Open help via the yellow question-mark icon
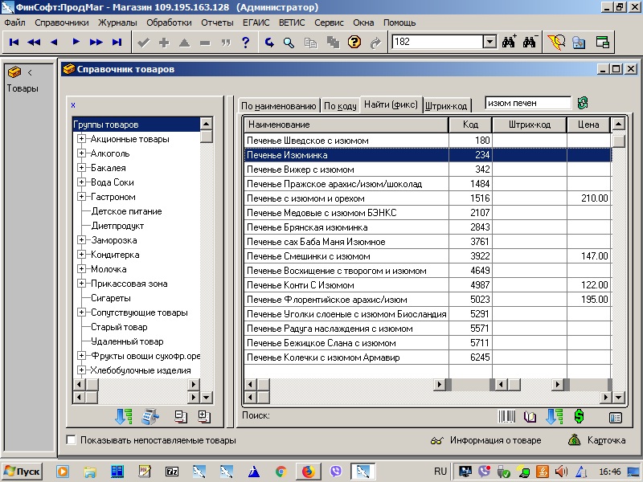Viewport: 643px width, 482px height. (x=354, y=42)
